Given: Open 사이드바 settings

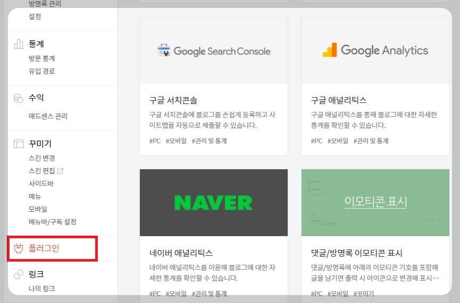Looking at the screenshot, I should tap(41, 184).
